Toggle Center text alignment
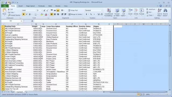The width and height of the screenshot is (172, 97). click(55, 14)
